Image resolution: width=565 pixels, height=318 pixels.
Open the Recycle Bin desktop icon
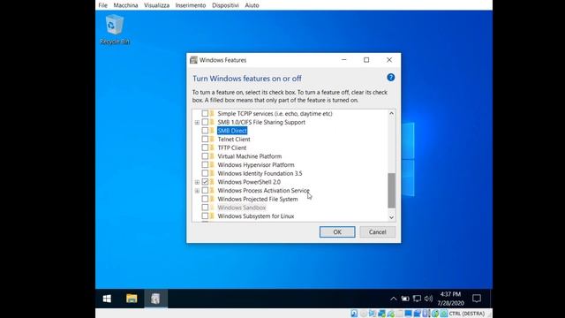(x=115, y=29)
